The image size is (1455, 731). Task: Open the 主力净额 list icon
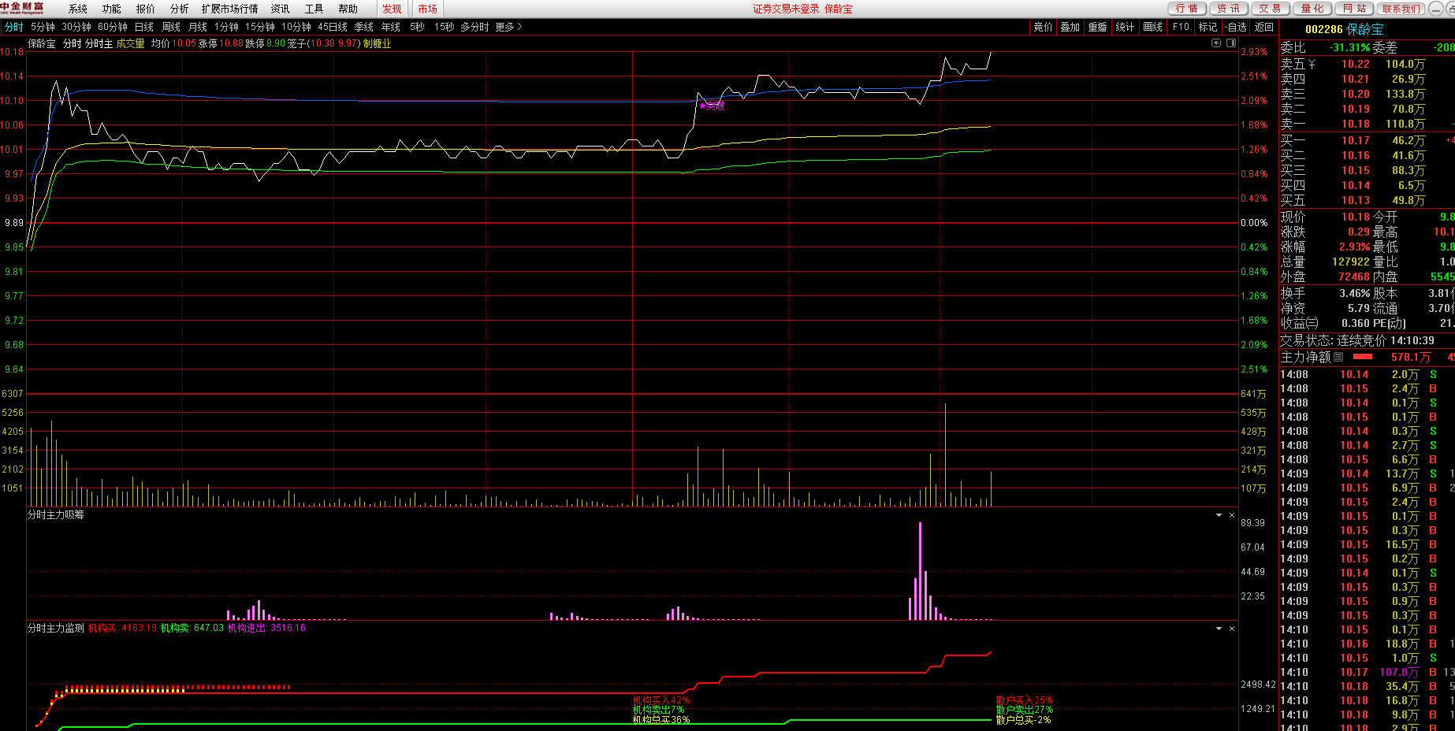1338,358
